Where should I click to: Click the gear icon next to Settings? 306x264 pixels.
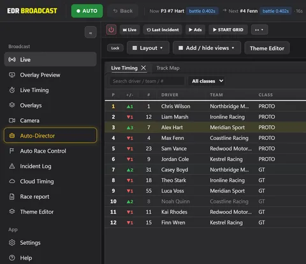click(x=12, y=242)
